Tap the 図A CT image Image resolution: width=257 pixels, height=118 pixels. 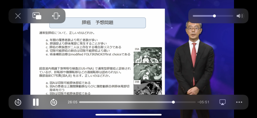click(148, 55)
